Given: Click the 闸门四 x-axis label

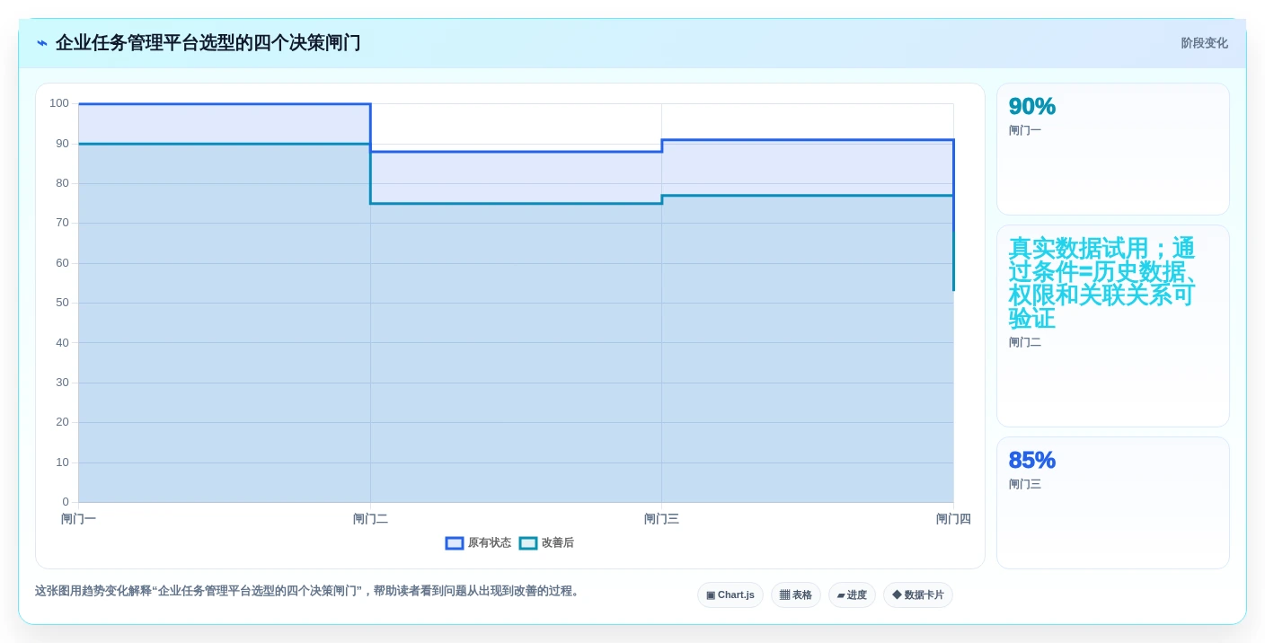Looking at the screenshot, I should [x=953, y=519].
